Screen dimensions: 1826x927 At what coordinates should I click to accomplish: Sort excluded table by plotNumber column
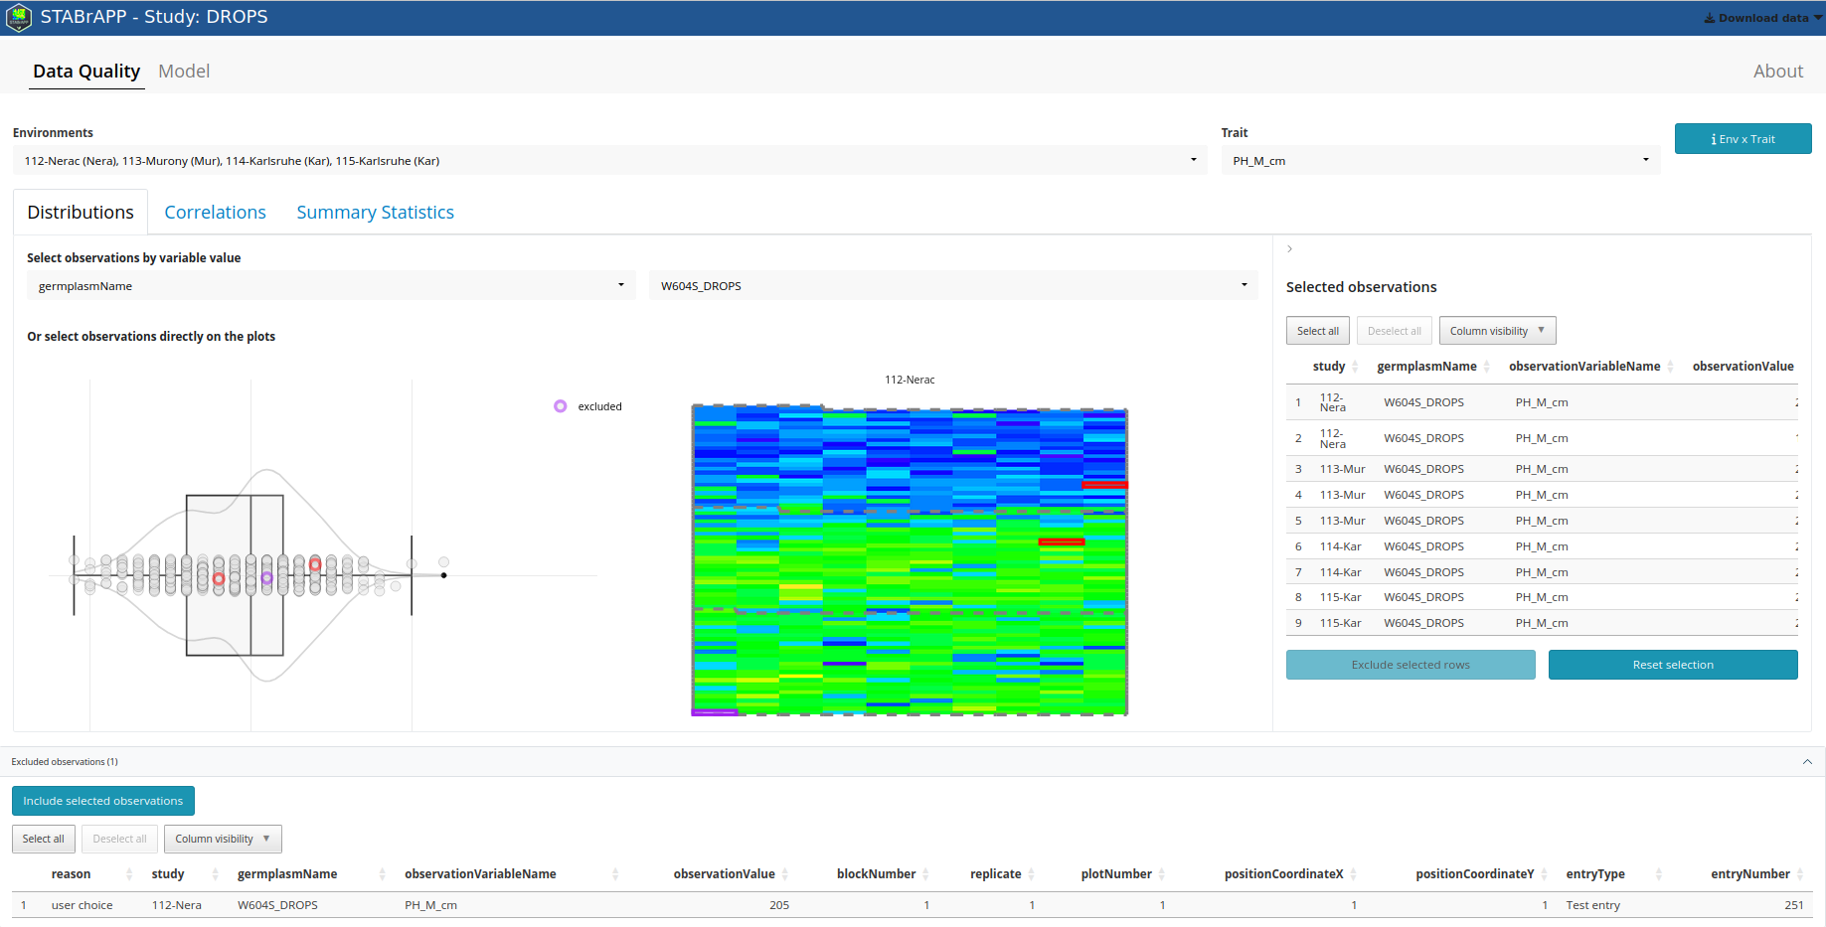coord(1123,874)
